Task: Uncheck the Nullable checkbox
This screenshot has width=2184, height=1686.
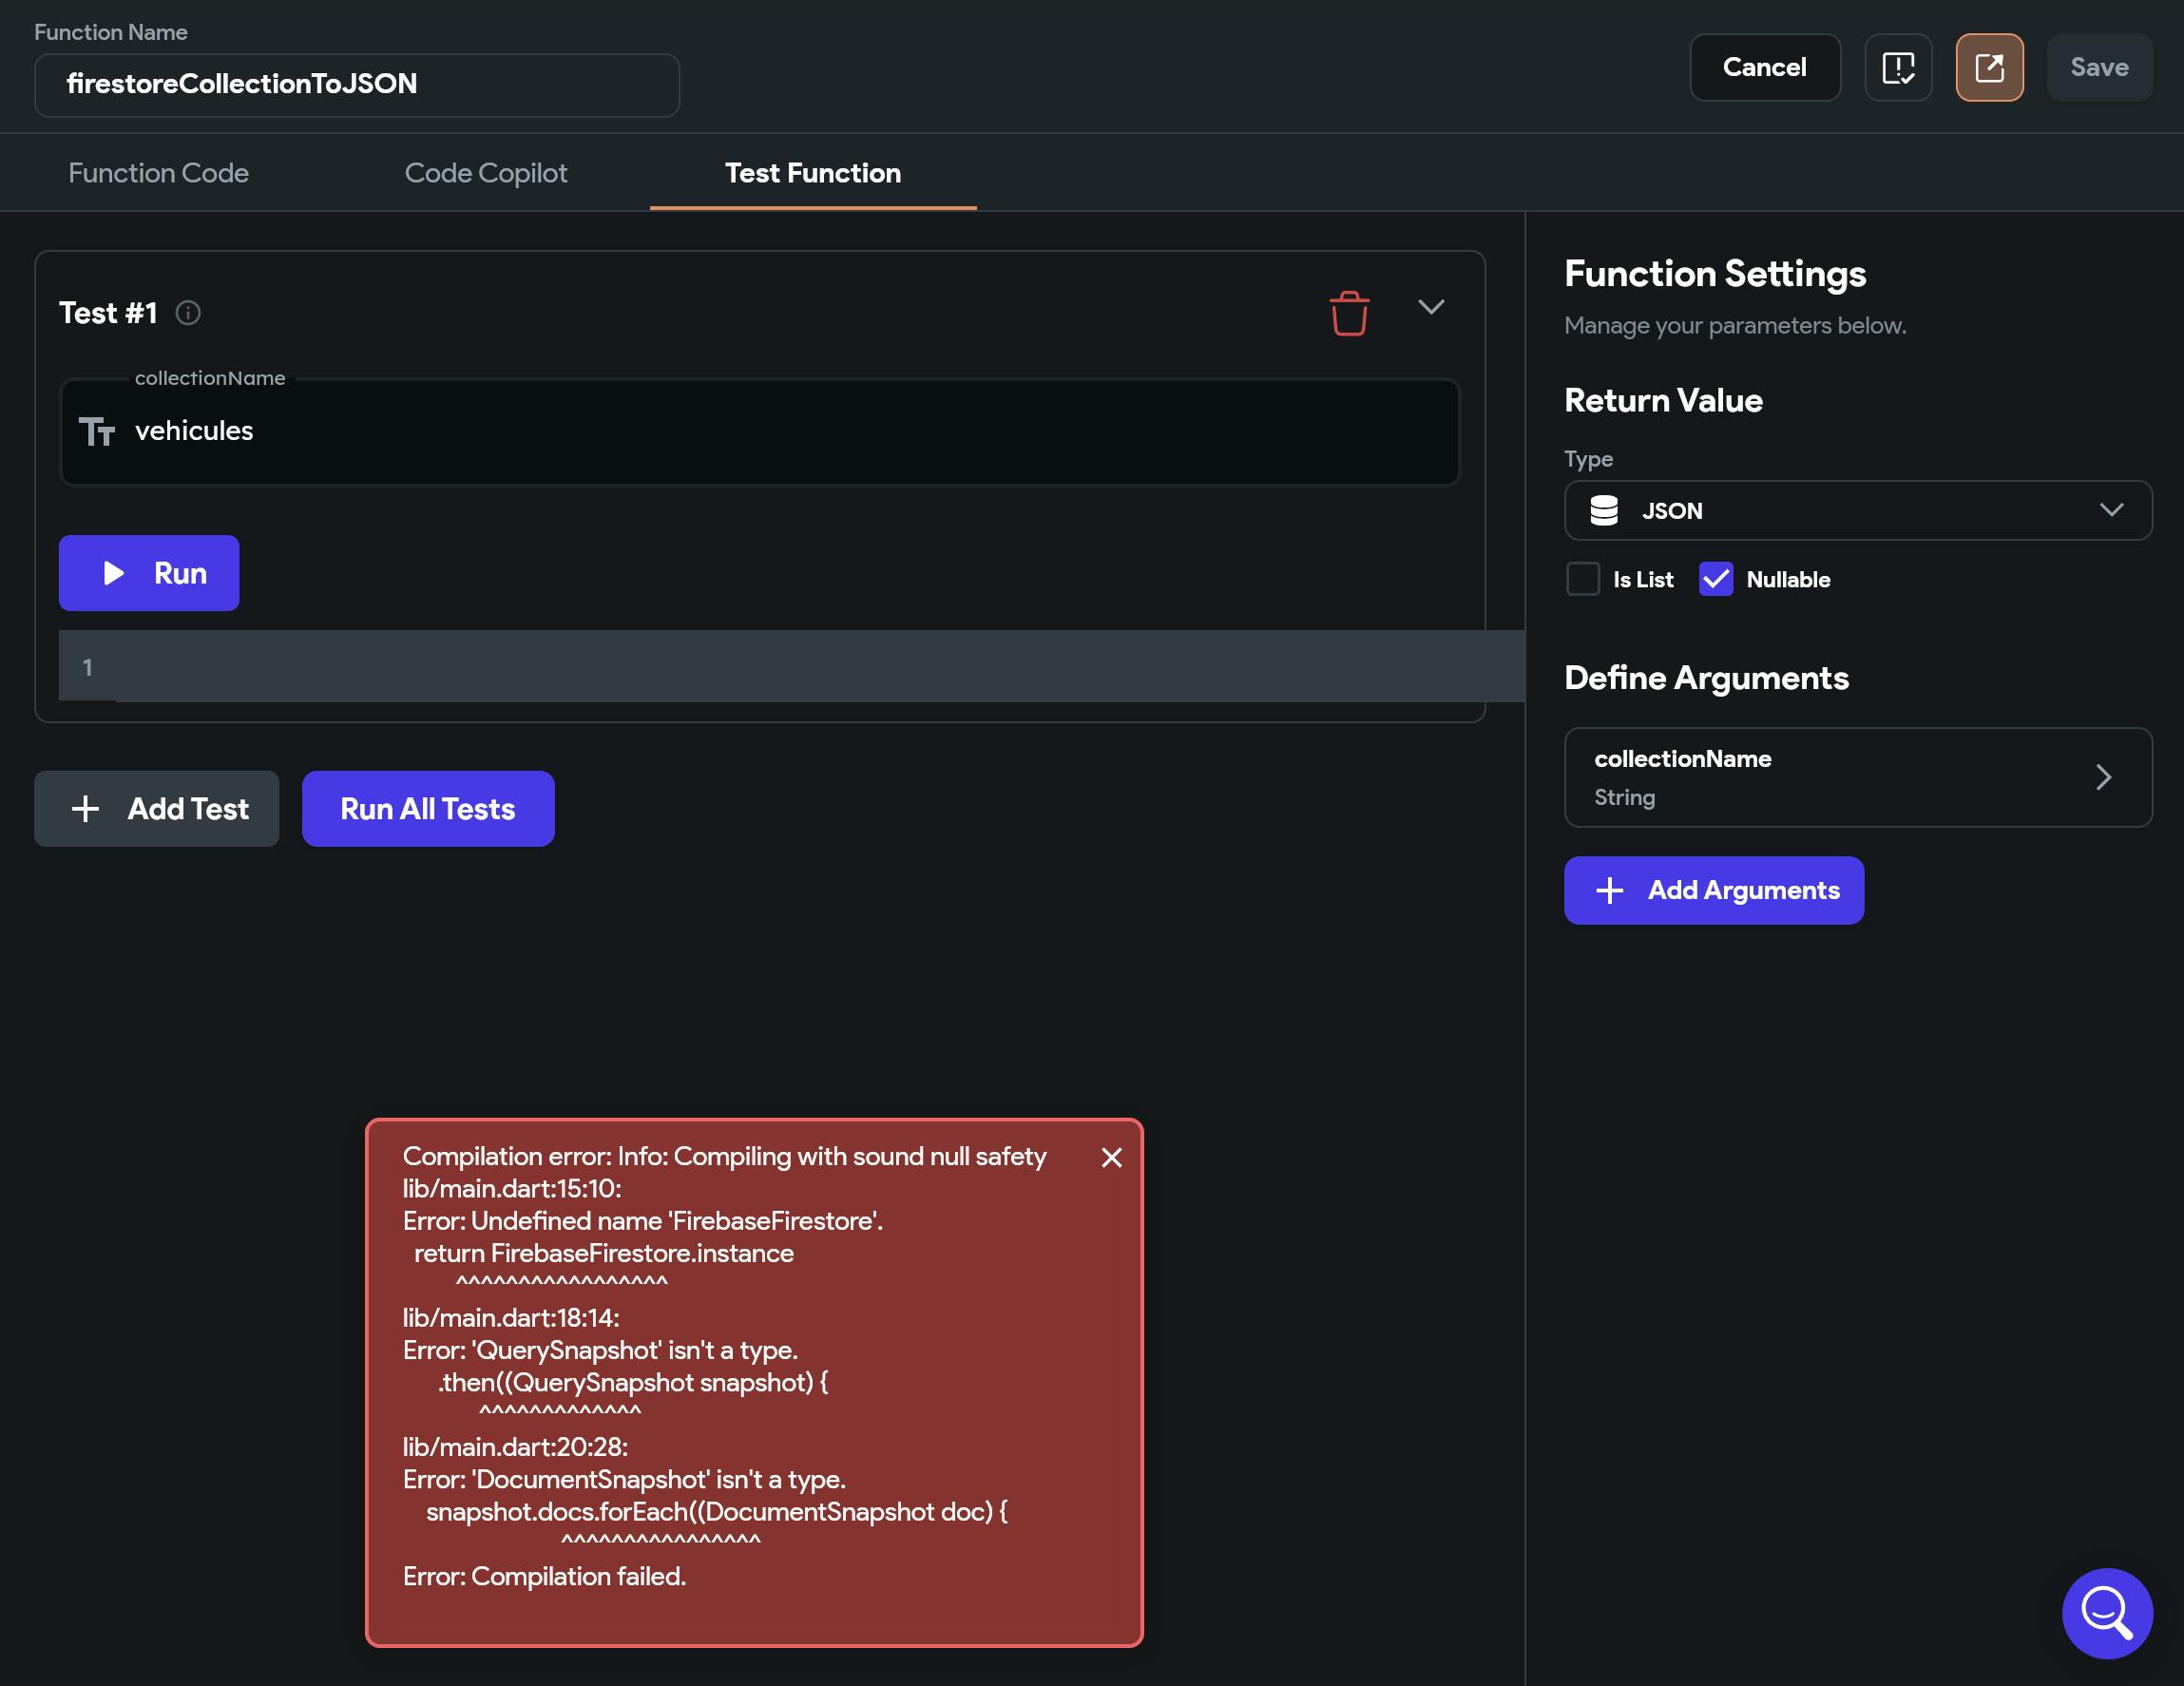Action: [1715, 579]
